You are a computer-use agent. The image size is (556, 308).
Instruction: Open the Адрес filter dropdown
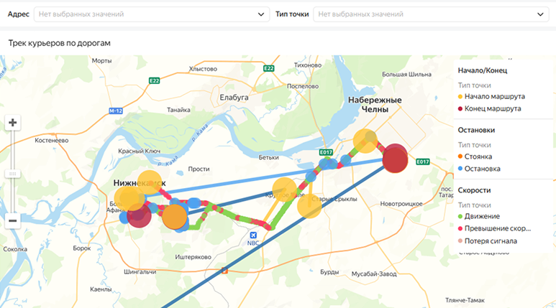point(152,14)
